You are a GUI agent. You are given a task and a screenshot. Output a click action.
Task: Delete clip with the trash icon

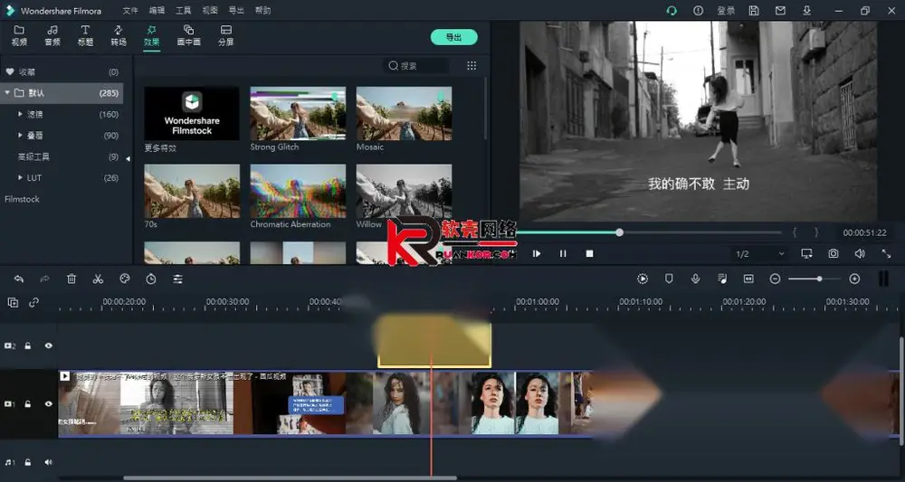point(71,279)
